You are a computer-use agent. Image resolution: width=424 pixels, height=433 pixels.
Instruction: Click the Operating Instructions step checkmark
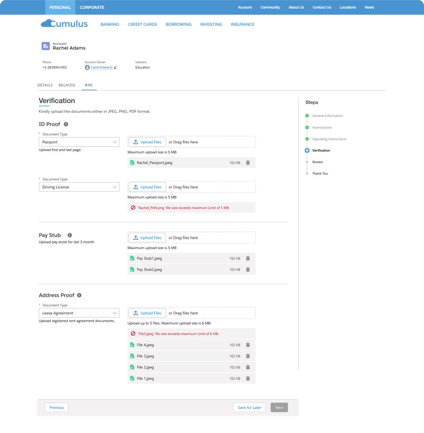tap(307, 139)
